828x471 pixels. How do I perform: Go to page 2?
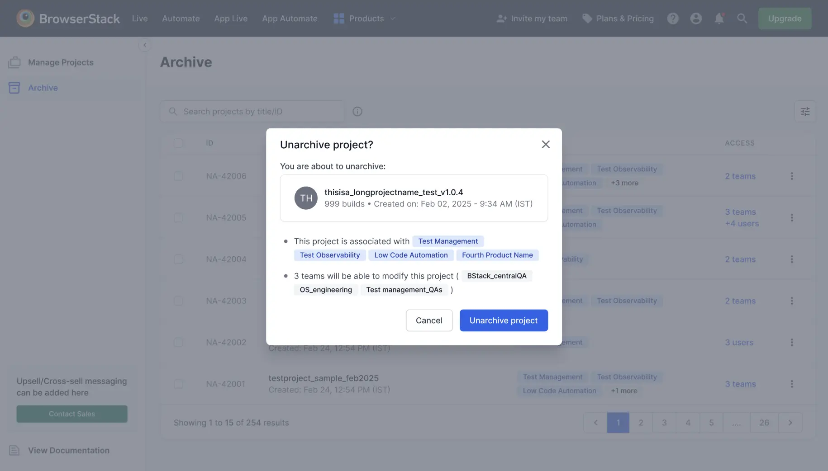point(641,423)
